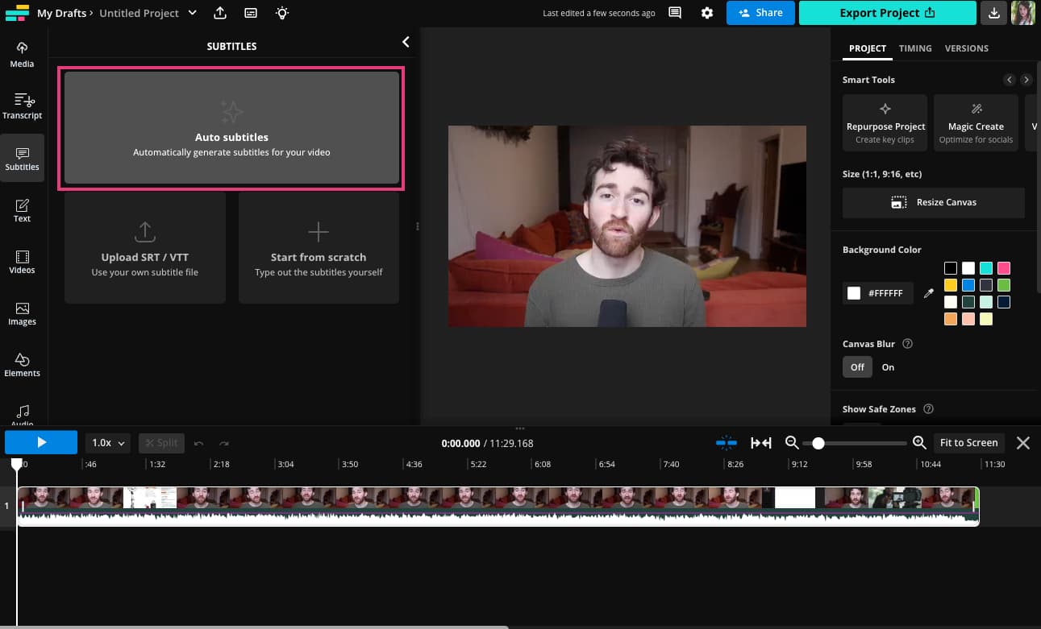1041x629 pixels.
Task: Collapse the Subtitles panel with the arrow
Action: (406, 42)
